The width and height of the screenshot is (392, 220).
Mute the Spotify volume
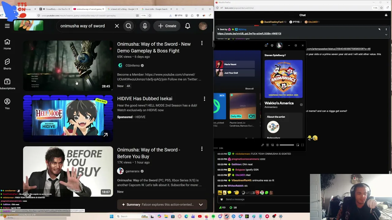pos(277,145)
